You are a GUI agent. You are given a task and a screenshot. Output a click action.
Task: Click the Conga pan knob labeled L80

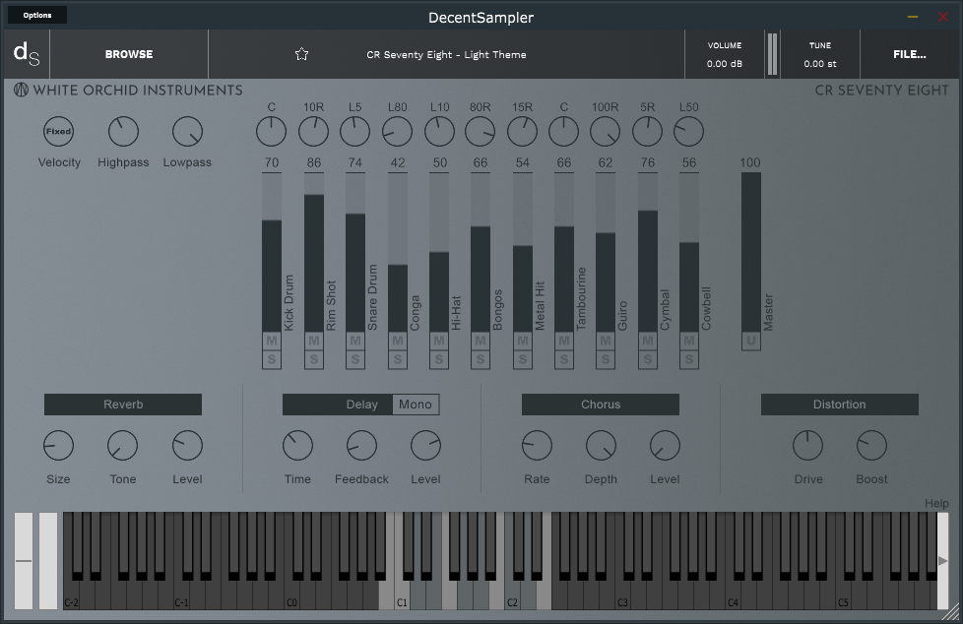[397, 132]
